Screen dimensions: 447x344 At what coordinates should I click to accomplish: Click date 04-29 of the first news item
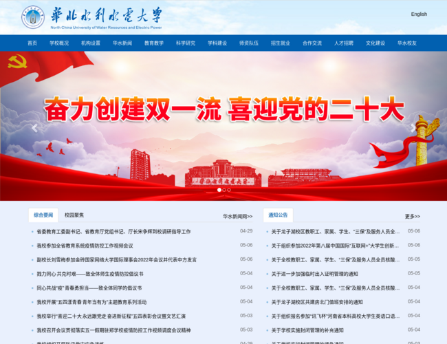click(x=246, y=230)
